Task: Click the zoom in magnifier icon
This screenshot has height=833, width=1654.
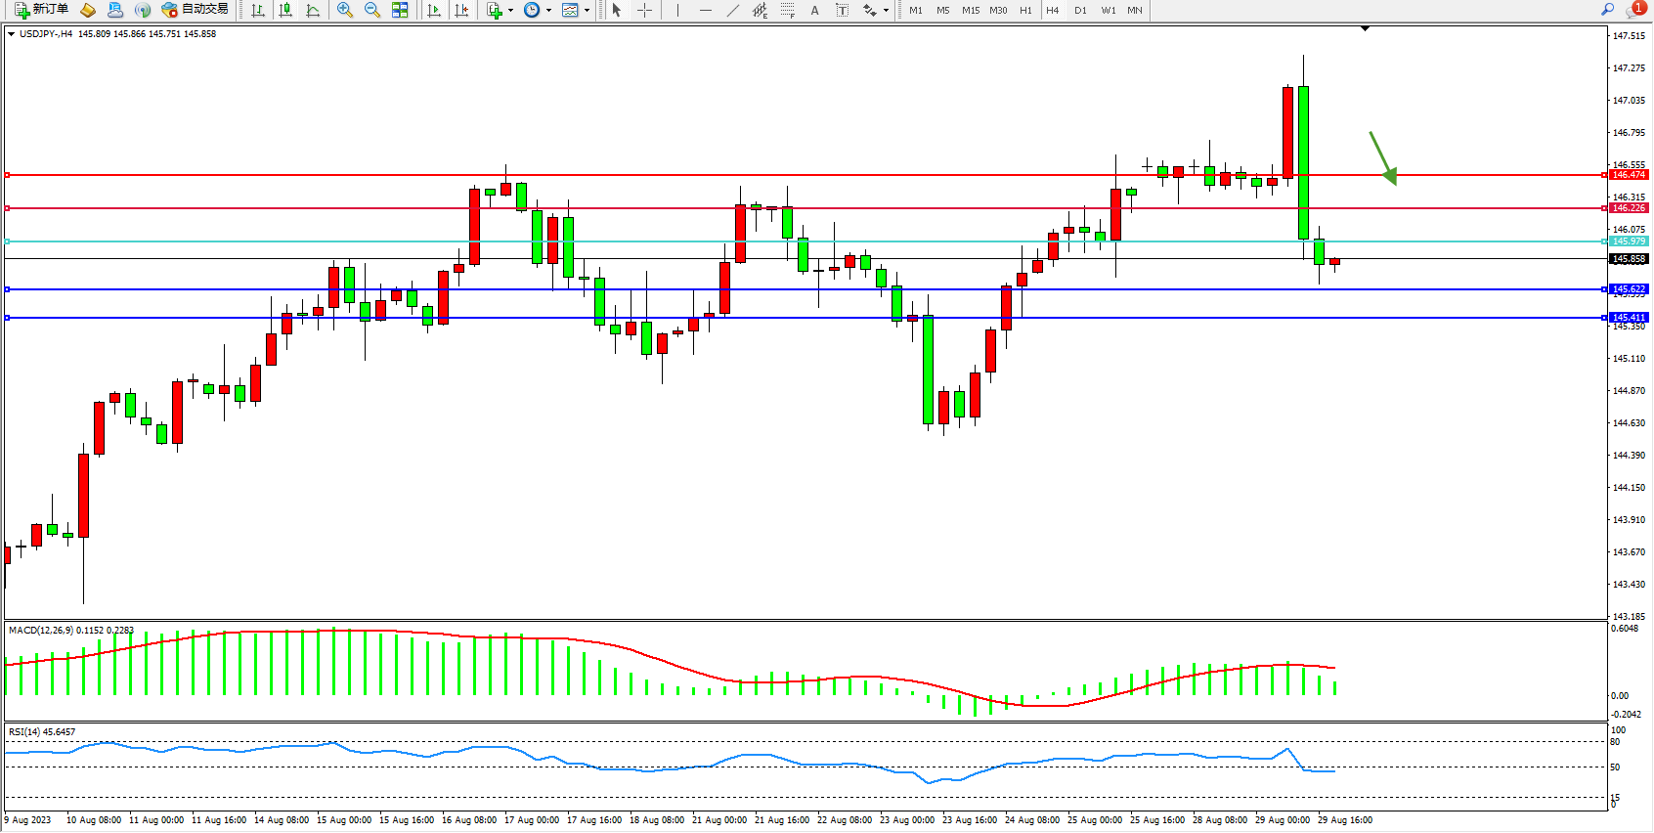Action: 344,10
